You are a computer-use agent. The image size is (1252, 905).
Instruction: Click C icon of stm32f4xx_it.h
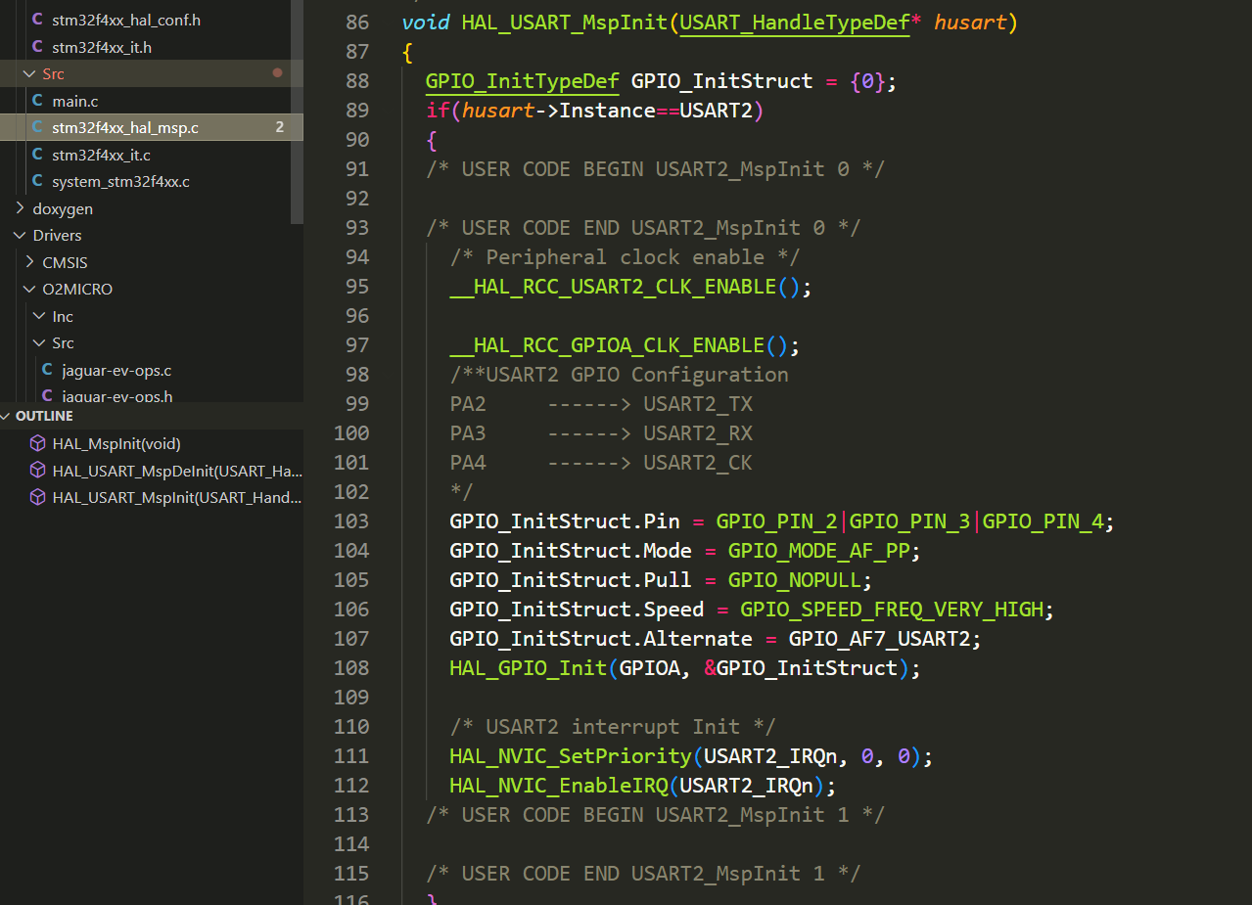click(x=37, y=47)
